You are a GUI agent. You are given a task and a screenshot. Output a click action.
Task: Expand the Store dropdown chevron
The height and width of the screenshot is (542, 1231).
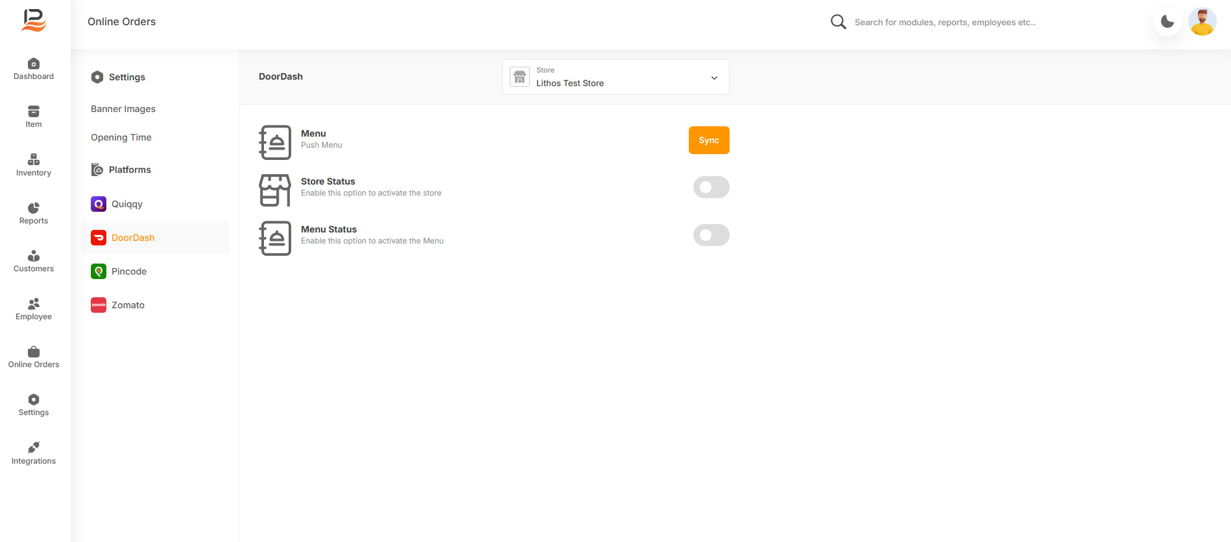point(714,78)
